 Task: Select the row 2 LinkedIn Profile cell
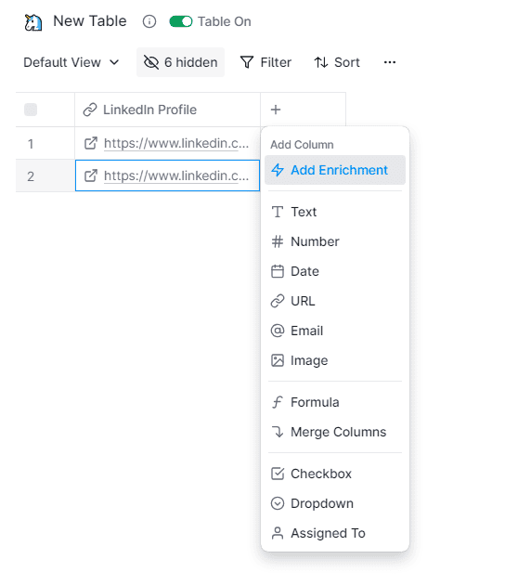pos(167,175)
